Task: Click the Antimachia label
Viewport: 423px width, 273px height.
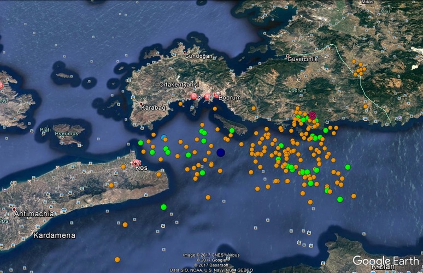Action: click(x=34, y=214)
